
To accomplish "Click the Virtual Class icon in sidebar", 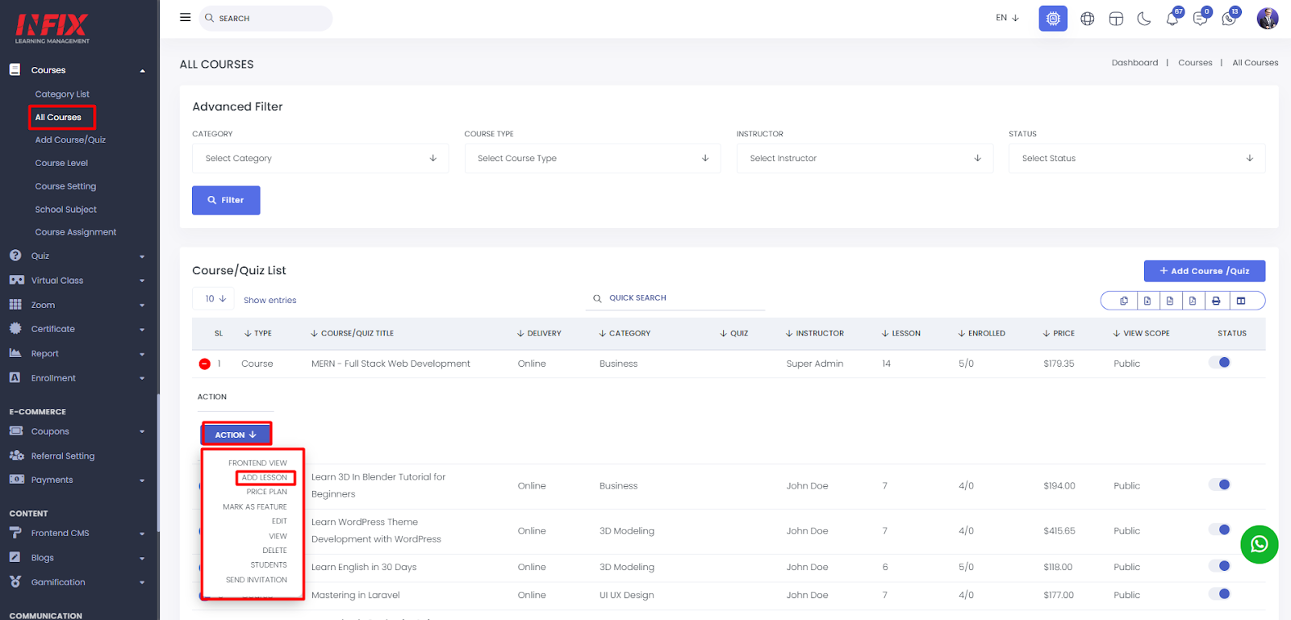I will (x=16, y=280).
